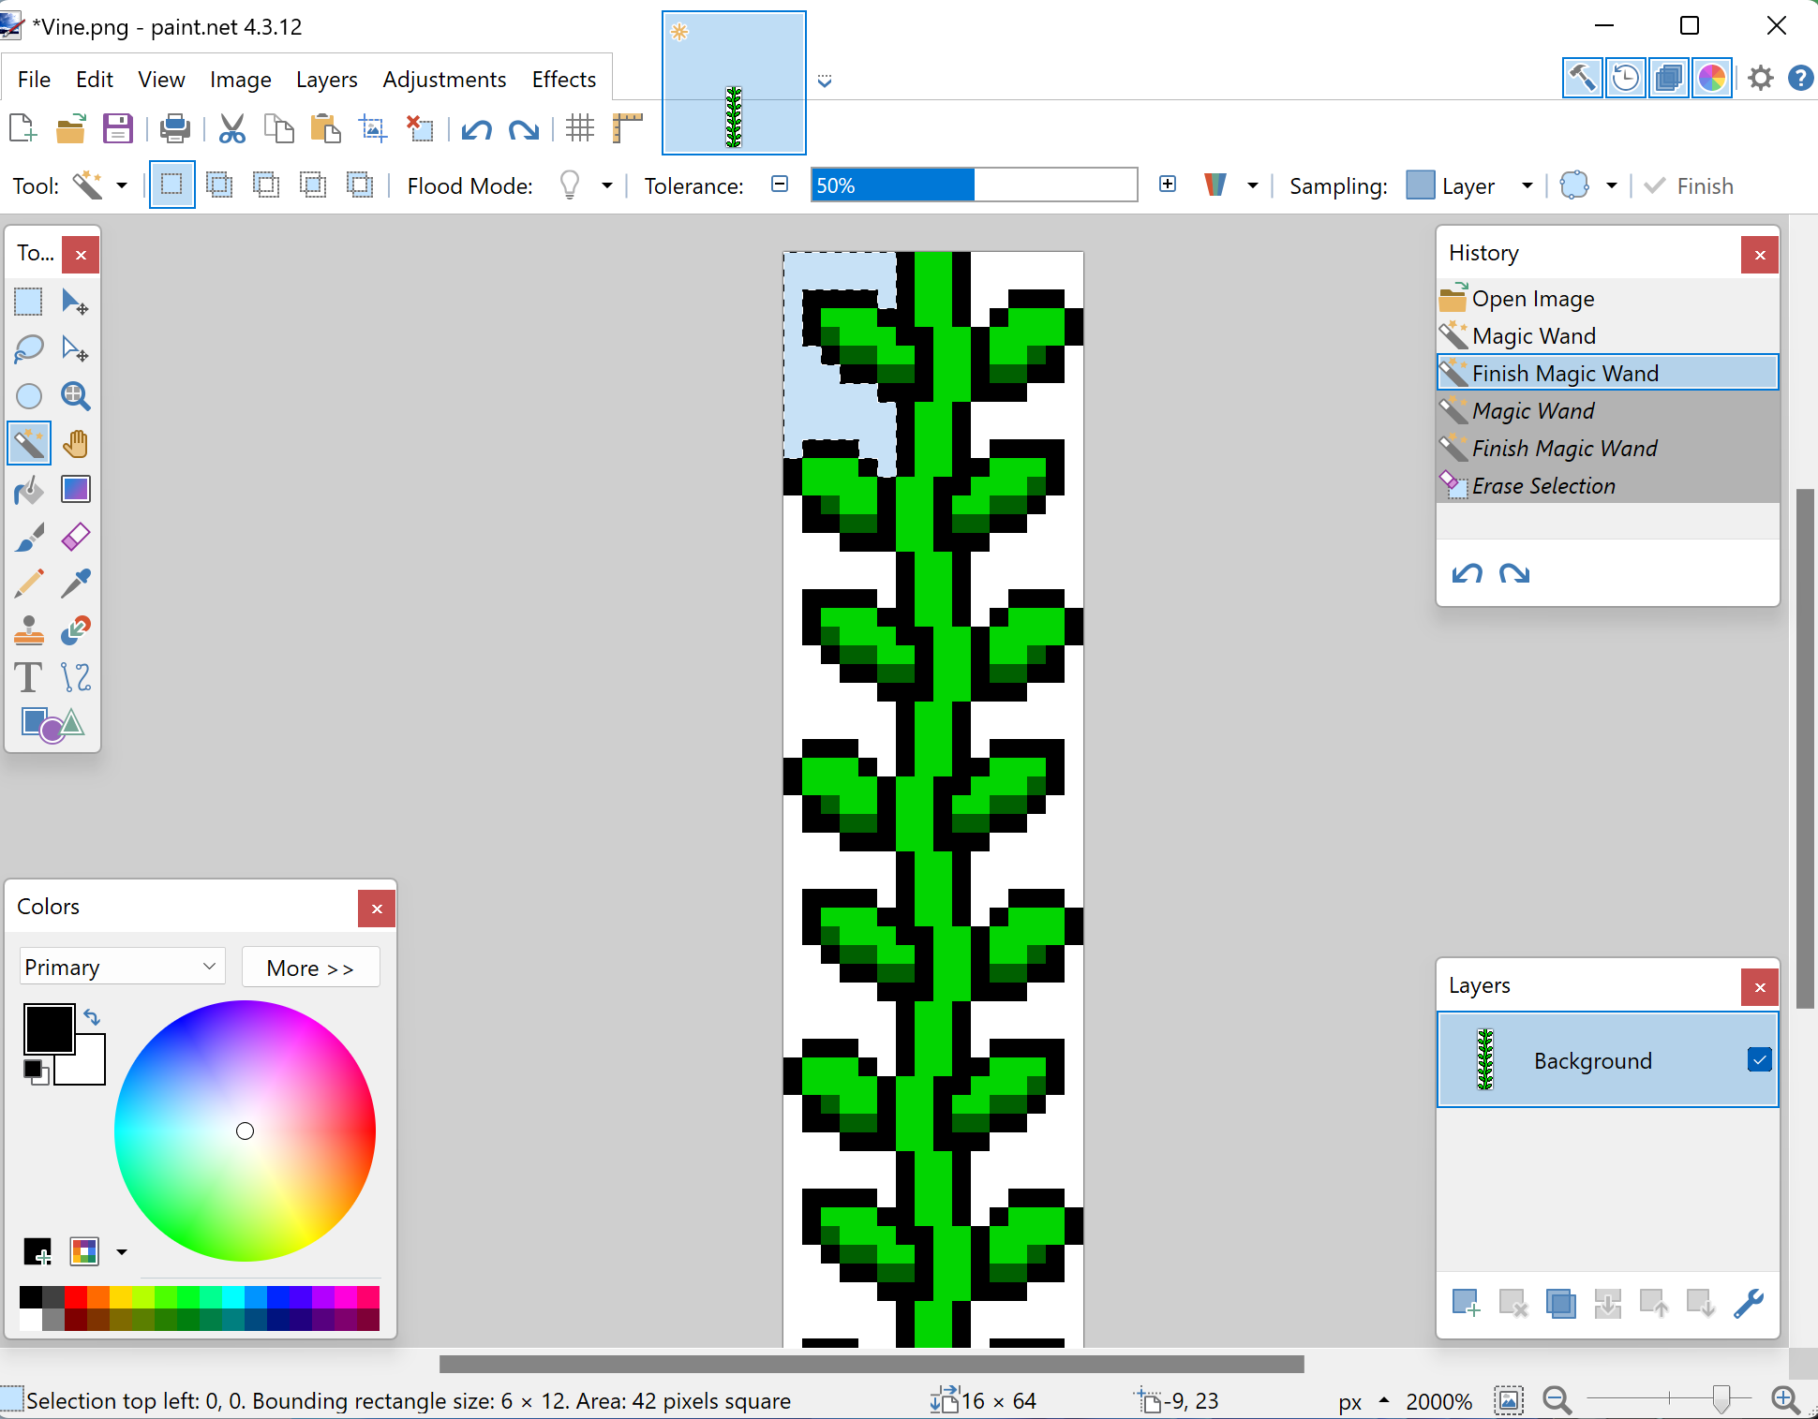Open the File menu
The image size is (1818, 1419).
(34, 80)
